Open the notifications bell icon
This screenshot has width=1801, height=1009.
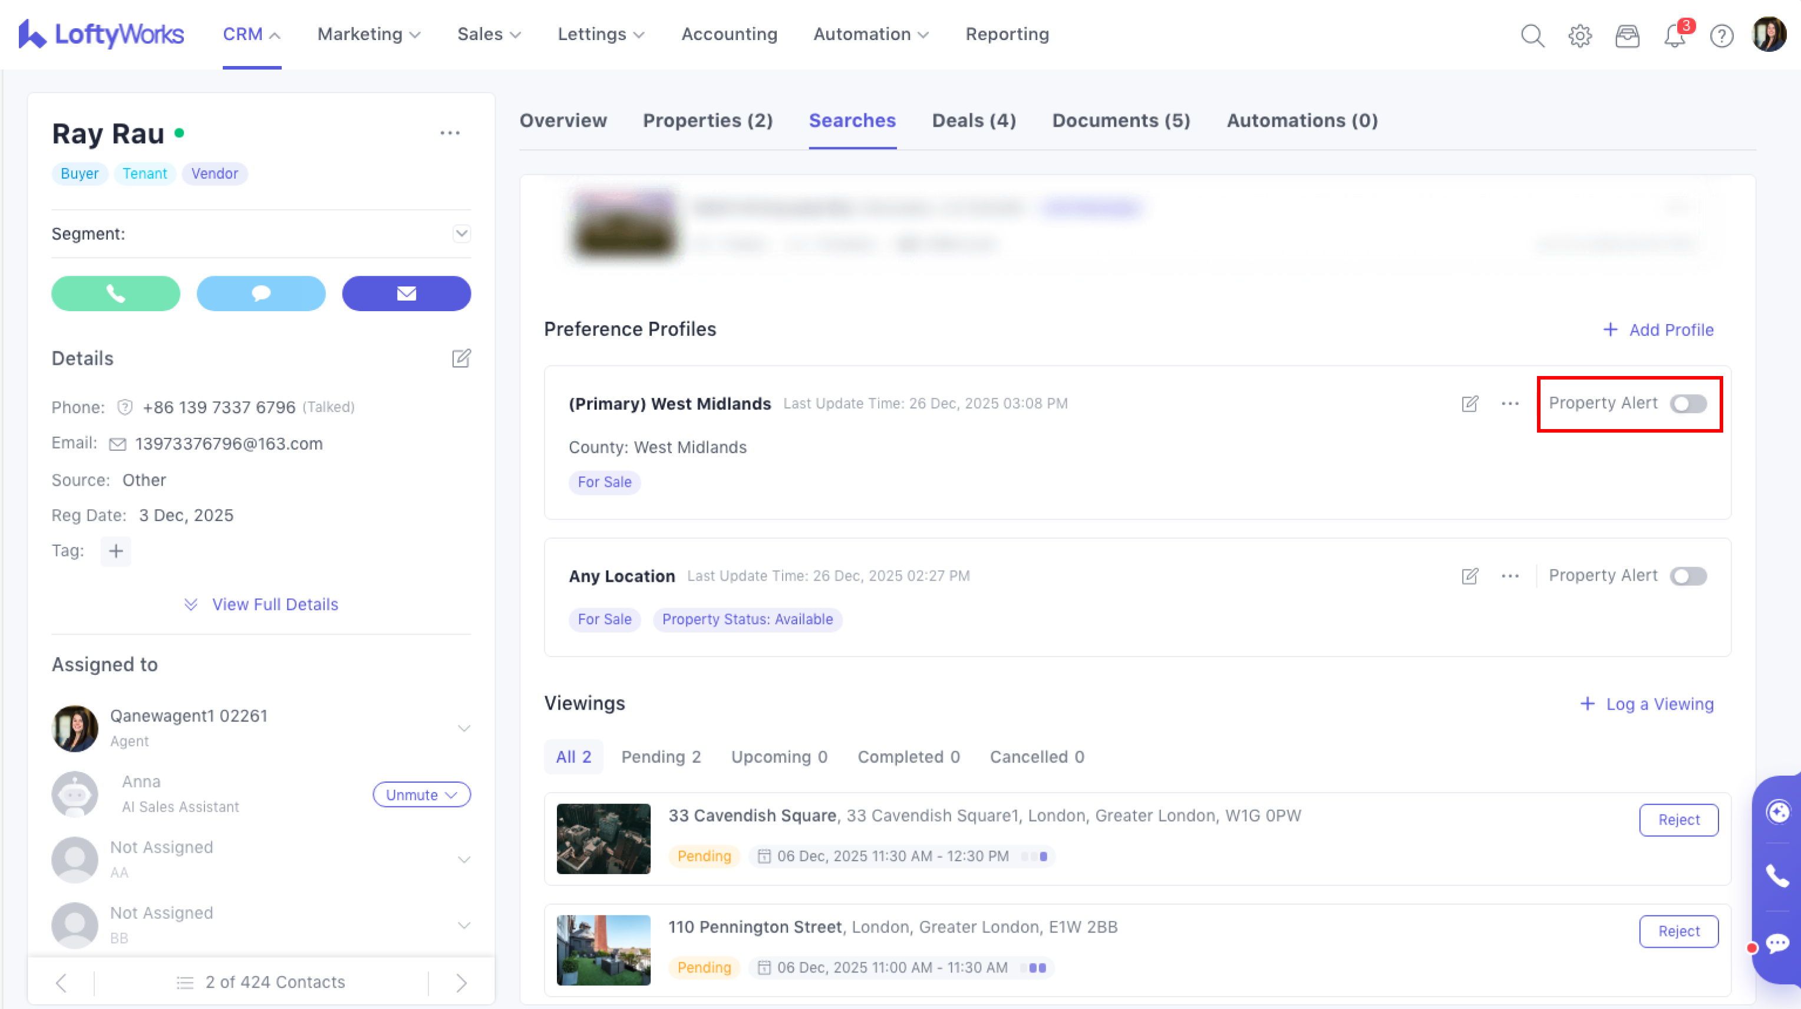[x=1674, y=35]
